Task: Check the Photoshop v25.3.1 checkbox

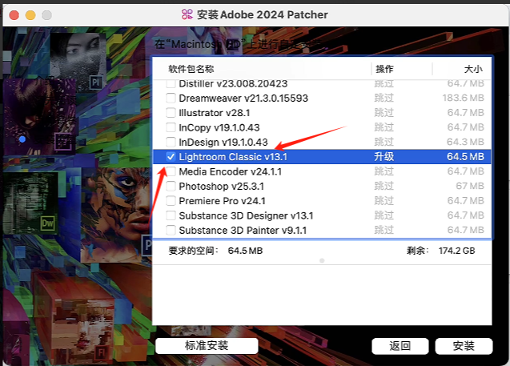Action: 171,186
